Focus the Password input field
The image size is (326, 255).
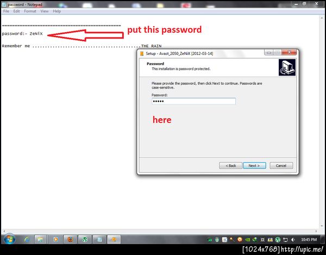pyautogui.click(x=193, y=101)
